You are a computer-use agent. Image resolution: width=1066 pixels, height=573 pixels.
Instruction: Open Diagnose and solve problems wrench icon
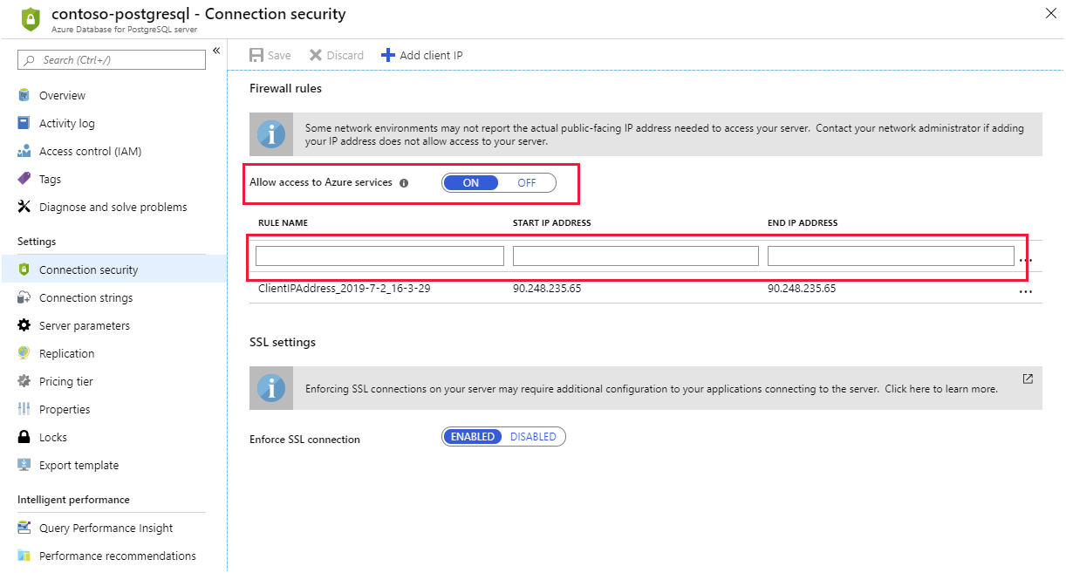pyautogui.click(x=24, y=207)
